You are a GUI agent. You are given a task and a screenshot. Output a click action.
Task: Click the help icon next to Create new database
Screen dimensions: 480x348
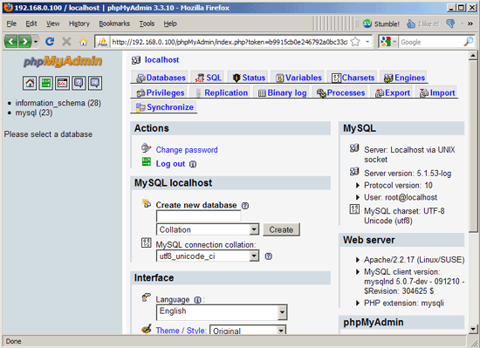[x=245, y=206]
